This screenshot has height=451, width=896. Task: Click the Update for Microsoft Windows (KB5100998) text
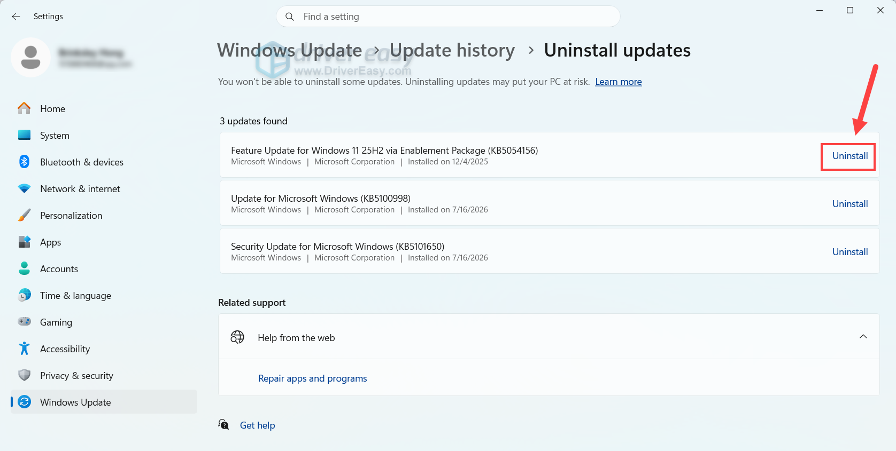point(321,199)
